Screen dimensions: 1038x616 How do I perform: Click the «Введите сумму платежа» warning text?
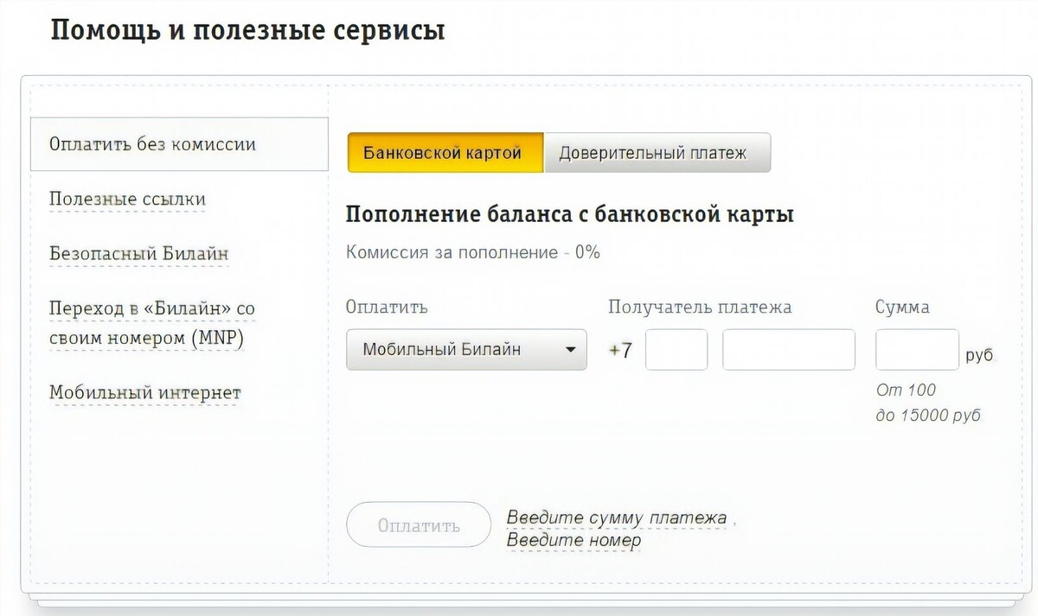[x=617, y=517]
